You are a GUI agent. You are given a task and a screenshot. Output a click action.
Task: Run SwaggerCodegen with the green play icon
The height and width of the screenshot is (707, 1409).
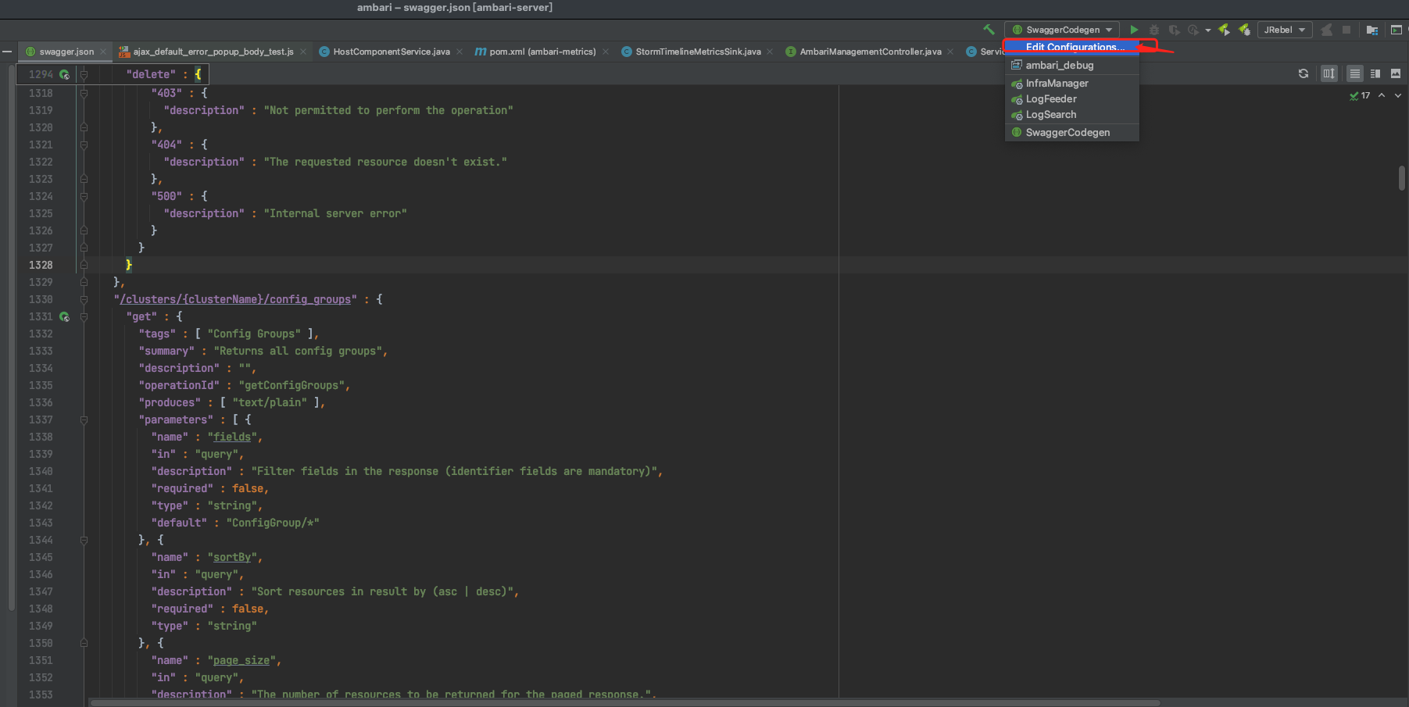[x=1134, y=30]
